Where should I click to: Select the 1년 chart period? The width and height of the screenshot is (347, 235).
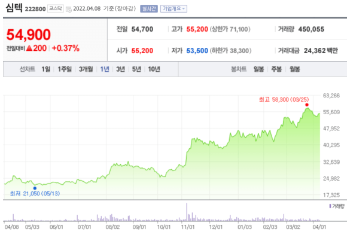tap(105, 69)
